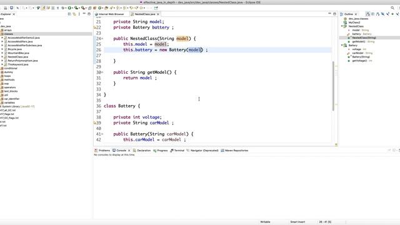
Task: Select the NestedClass.java editor tab
Action: (x=145, y=14)
